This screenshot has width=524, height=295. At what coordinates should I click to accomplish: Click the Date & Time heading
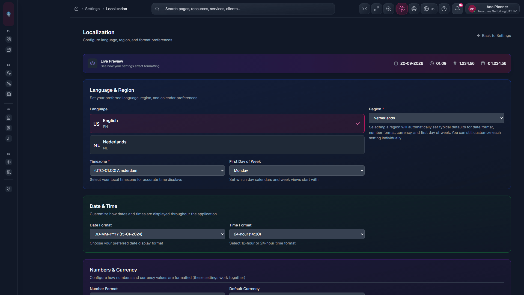(103, 206)
